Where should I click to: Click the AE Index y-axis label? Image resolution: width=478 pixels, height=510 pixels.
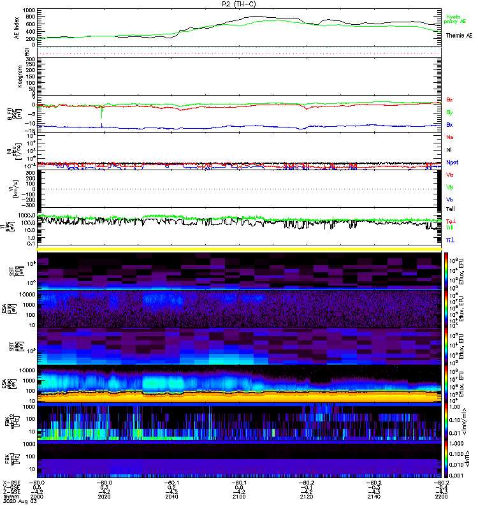[x=17, y=28]
